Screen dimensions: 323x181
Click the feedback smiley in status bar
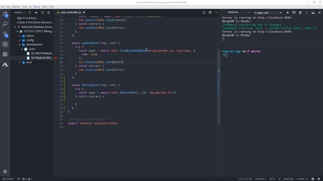[x=313, y=179]
